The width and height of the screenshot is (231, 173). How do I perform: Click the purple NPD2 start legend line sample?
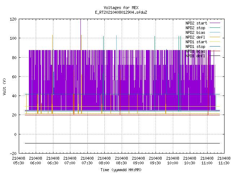coord(215,23)
